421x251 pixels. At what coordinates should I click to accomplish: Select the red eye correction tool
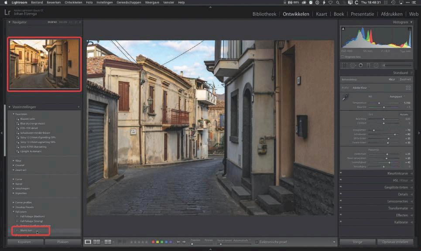(x=361, y=65)
